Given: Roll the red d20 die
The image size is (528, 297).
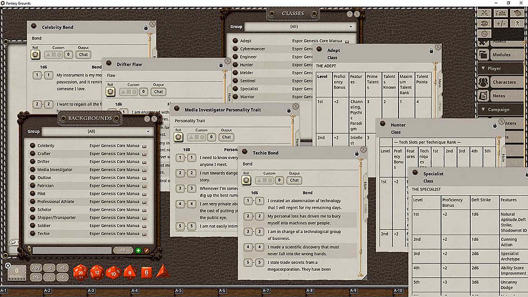Looking at the screenshot, I should click(x=80, y=272).
